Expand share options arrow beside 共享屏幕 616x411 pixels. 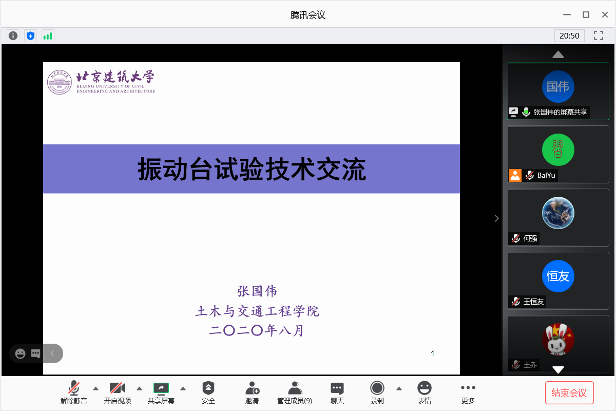(x=183, y=388)
